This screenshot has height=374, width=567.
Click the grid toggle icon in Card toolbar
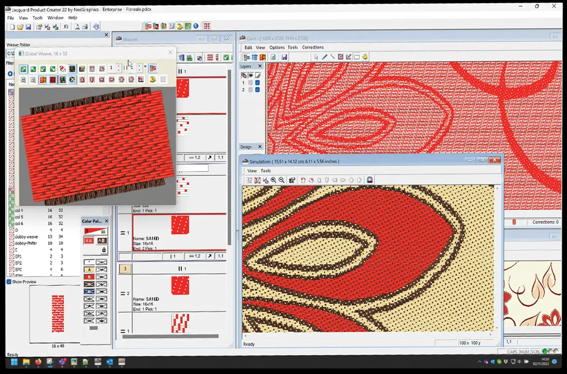[255, 57]
